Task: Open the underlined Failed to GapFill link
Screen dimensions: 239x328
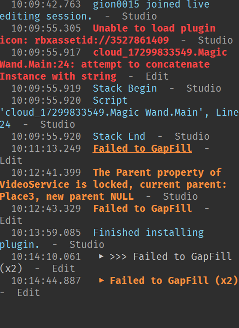Action: (x=142, y=149)
